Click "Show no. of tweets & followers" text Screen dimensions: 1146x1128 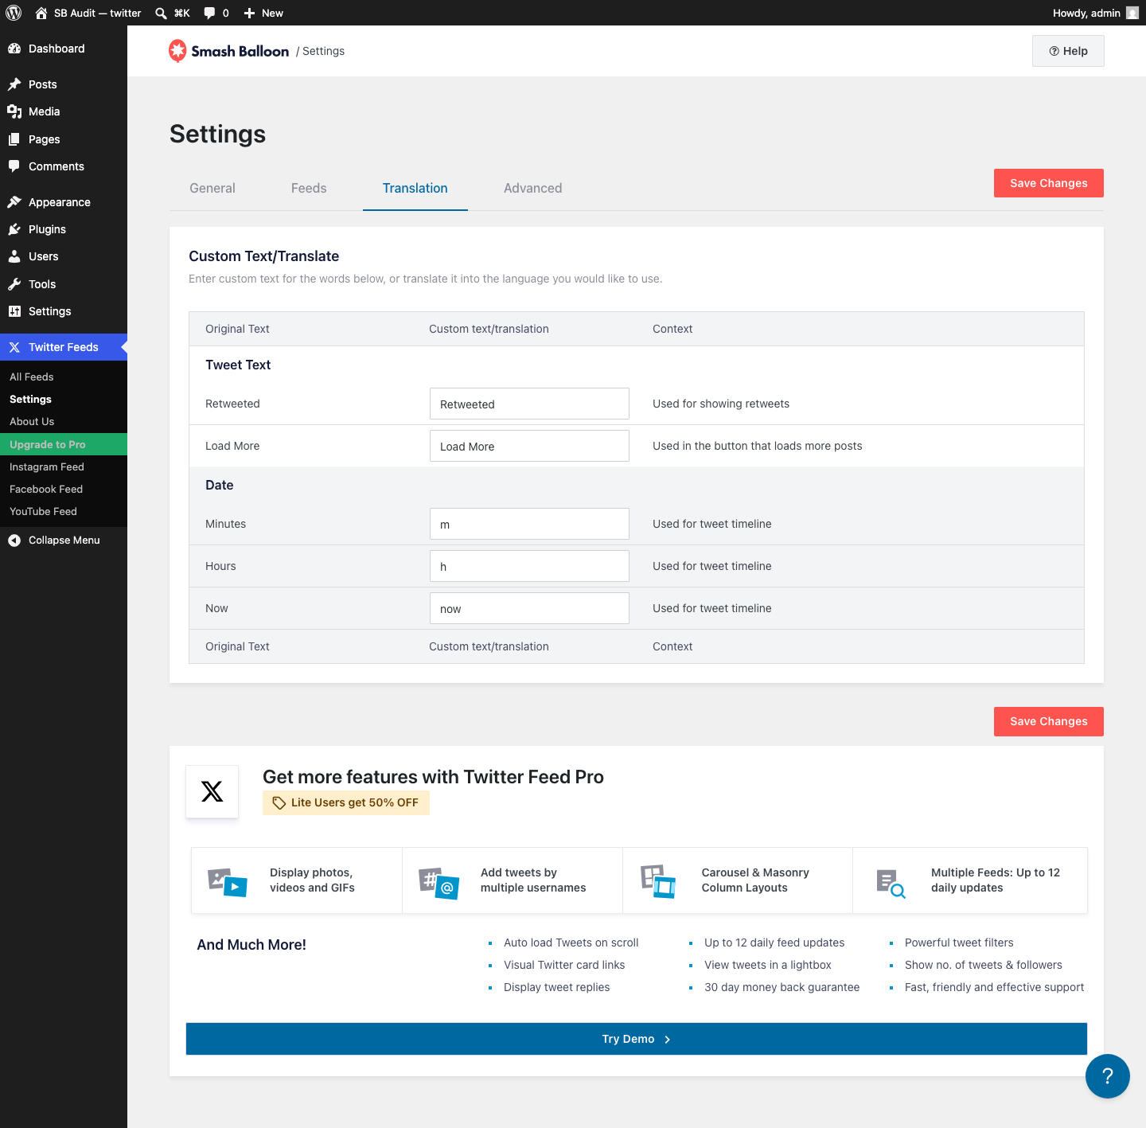[x=984, y=965]
